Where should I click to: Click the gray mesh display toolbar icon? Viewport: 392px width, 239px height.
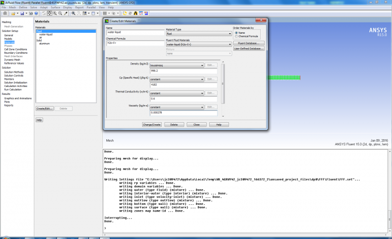pyautogui.click(x=105, y=13)
